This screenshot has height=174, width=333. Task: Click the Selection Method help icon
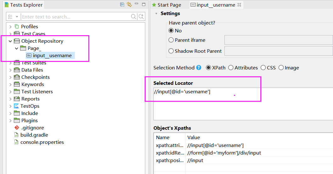199,68
